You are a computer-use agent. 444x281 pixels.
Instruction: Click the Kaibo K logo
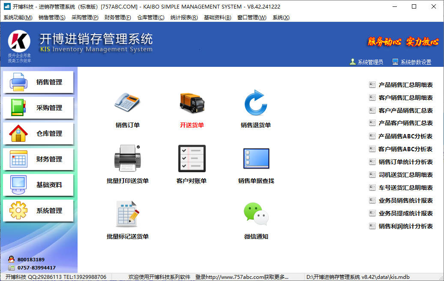pos(19,41)
